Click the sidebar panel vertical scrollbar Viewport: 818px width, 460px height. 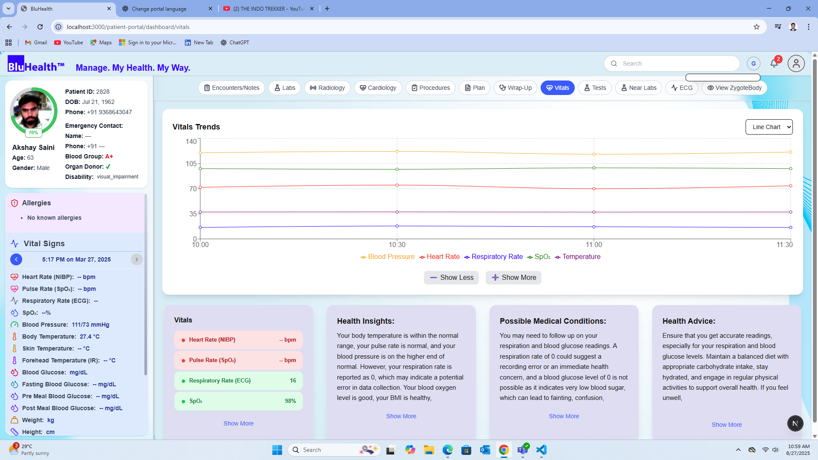click(x=146, y=285)
